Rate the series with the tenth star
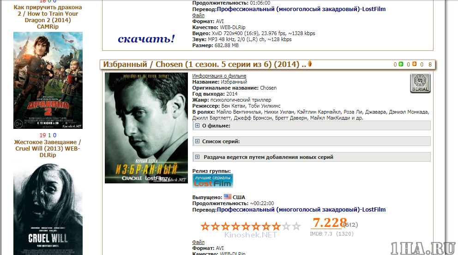458x255 pixels. (x=296, y=226)
